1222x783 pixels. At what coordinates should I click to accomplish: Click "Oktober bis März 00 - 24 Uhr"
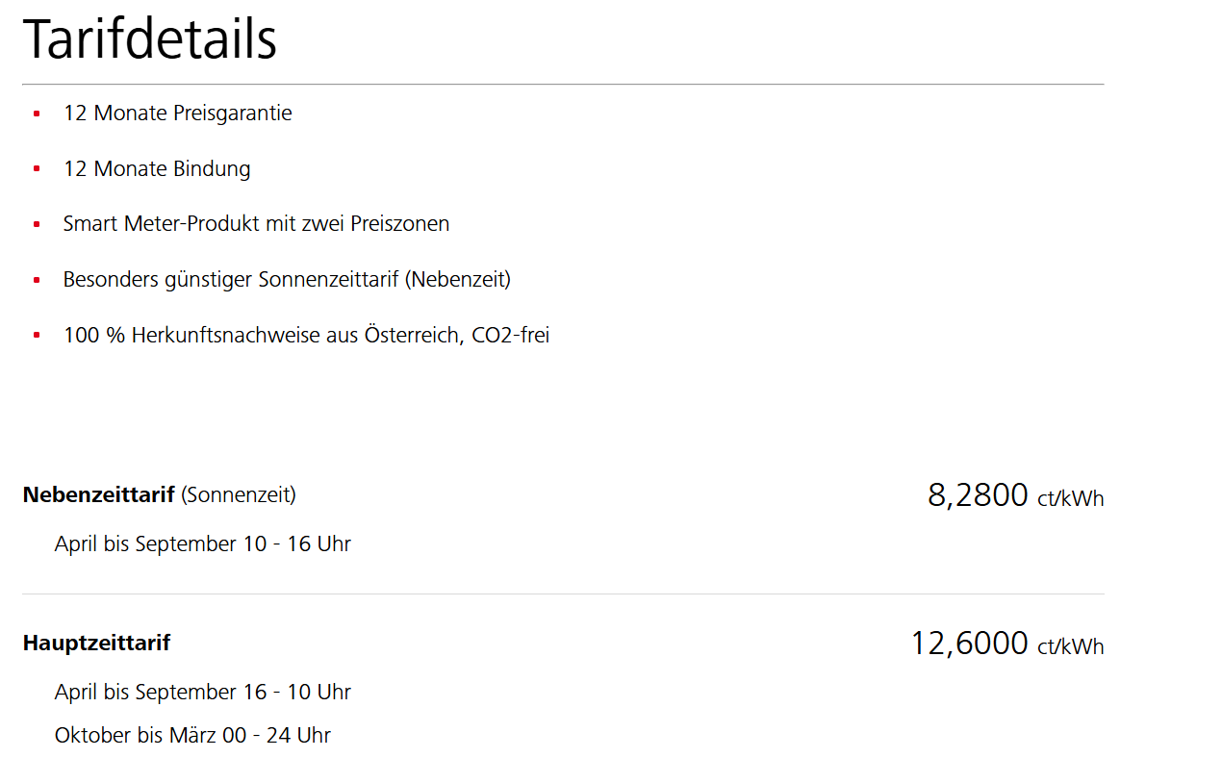192,736
